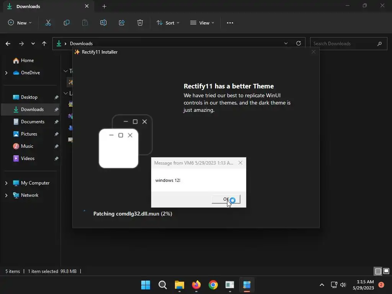This screenshot has width=392, height=294.
Task: Click the search magnifier in Search Downloads
Action: coord(379,44)
